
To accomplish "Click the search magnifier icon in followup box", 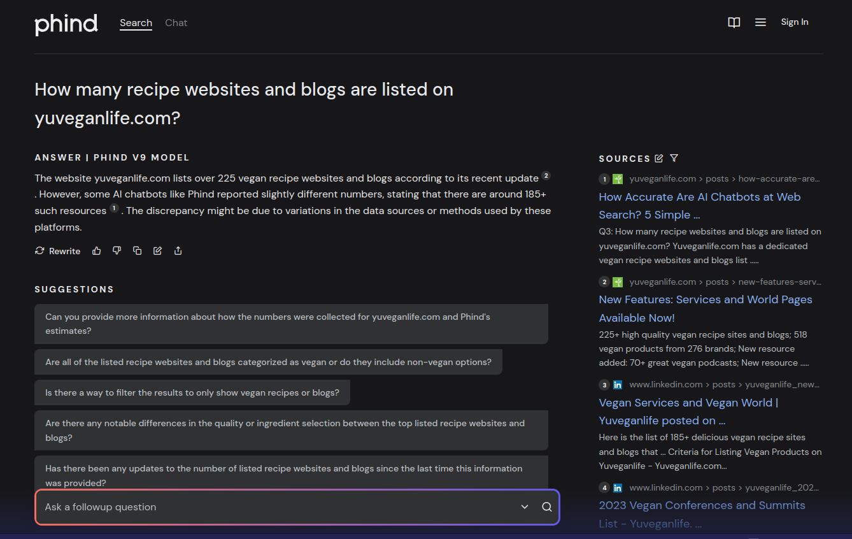I will point(546,507).
